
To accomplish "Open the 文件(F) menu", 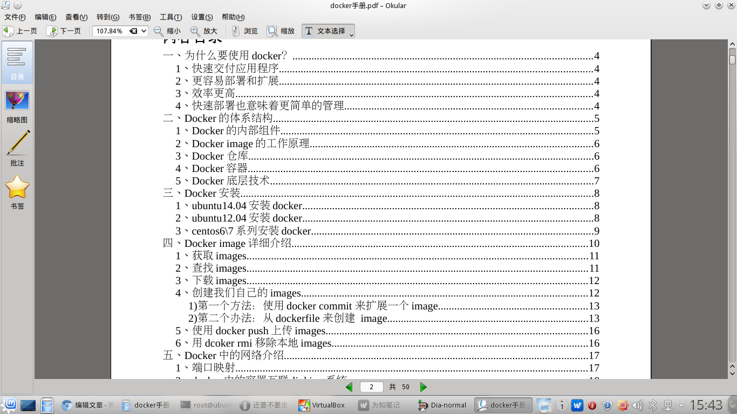I will coord(15,17).
